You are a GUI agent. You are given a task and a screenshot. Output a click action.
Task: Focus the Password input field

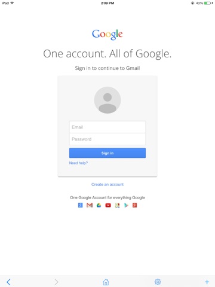107,139
